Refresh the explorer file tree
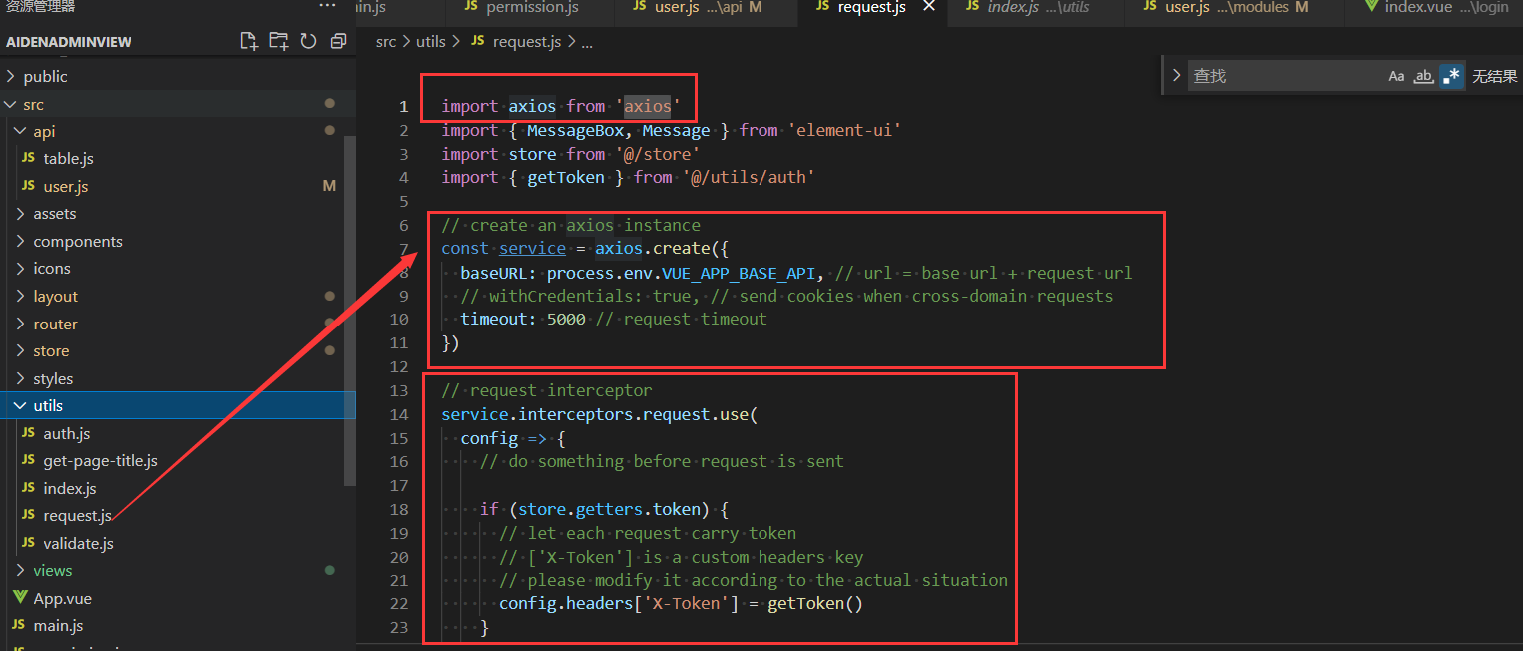 coord(308,41)
